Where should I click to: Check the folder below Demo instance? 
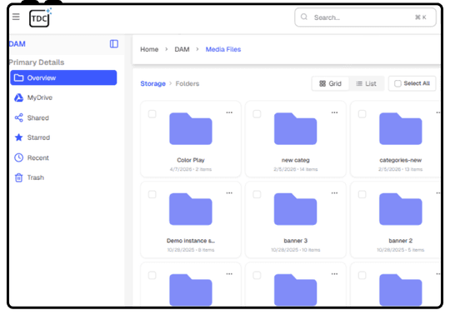coord(152,275)
